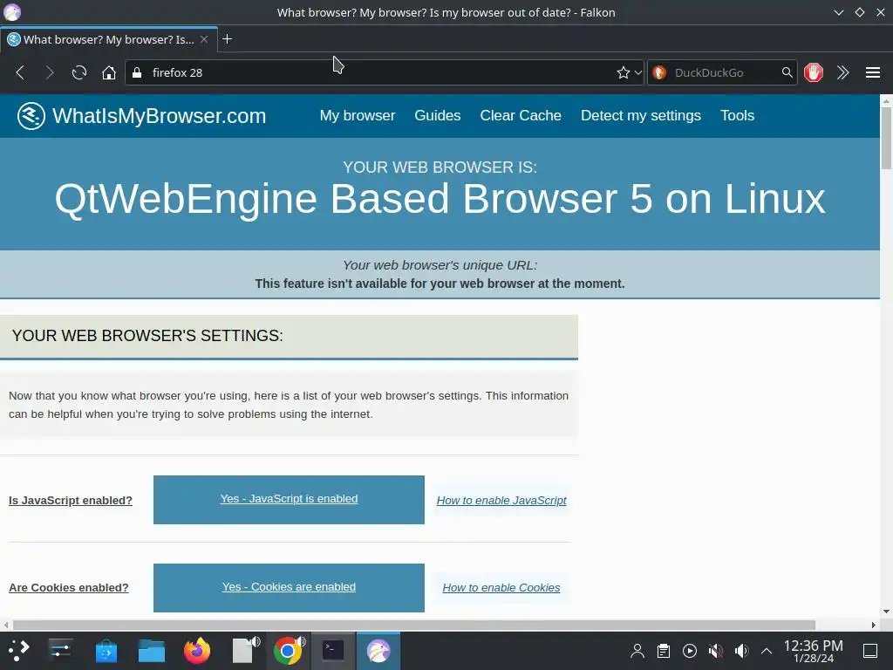The height and width of the screenshot is (670, 893).
Task: Open Falkon hamburger main menu
Action: pos(872,72)
